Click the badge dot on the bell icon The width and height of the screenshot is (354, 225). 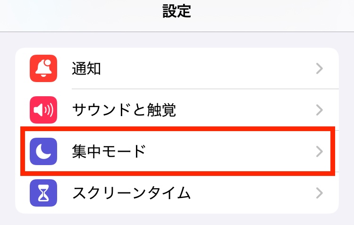[x=48, y=62]
